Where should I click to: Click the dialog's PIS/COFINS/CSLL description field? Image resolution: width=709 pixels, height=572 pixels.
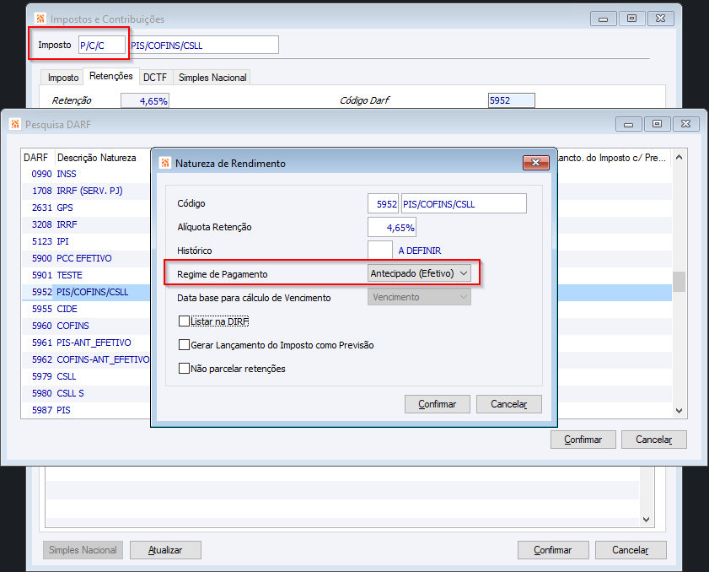coord(464,203)
